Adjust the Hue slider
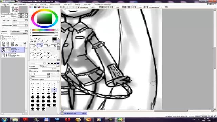 pos(43,30)
